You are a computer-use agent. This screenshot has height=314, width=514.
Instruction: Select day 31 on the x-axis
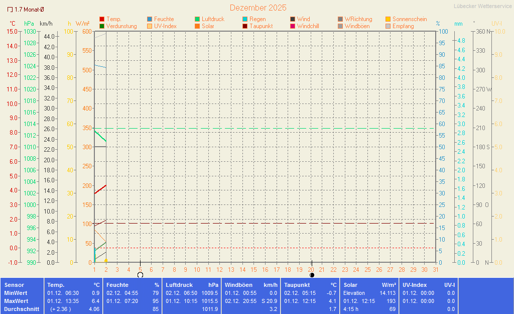click(x=436, y=270)
